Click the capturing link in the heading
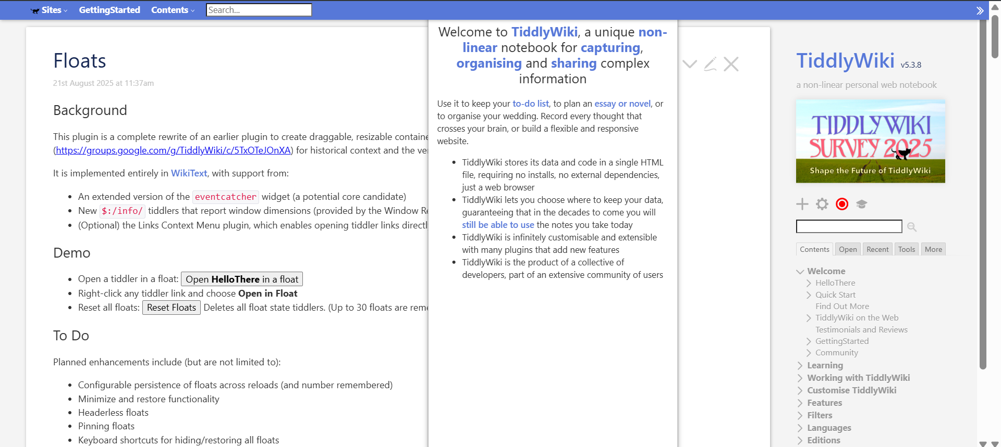Viewport: 1001px width, 447px height. point(611,48)
